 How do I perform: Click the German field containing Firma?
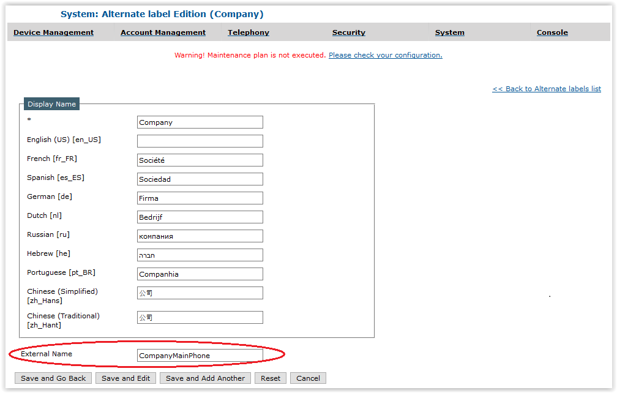tap(200, 198)
